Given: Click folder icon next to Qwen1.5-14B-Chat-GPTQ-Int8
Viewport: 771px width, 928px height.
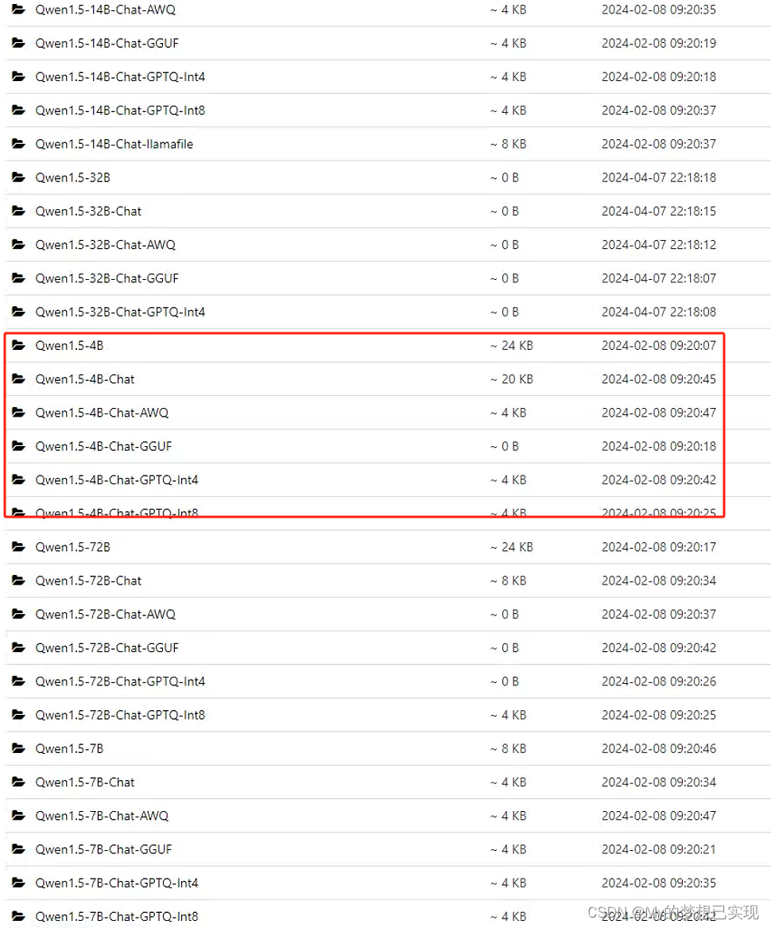Looking at the screenshot, I should [18, 110].
